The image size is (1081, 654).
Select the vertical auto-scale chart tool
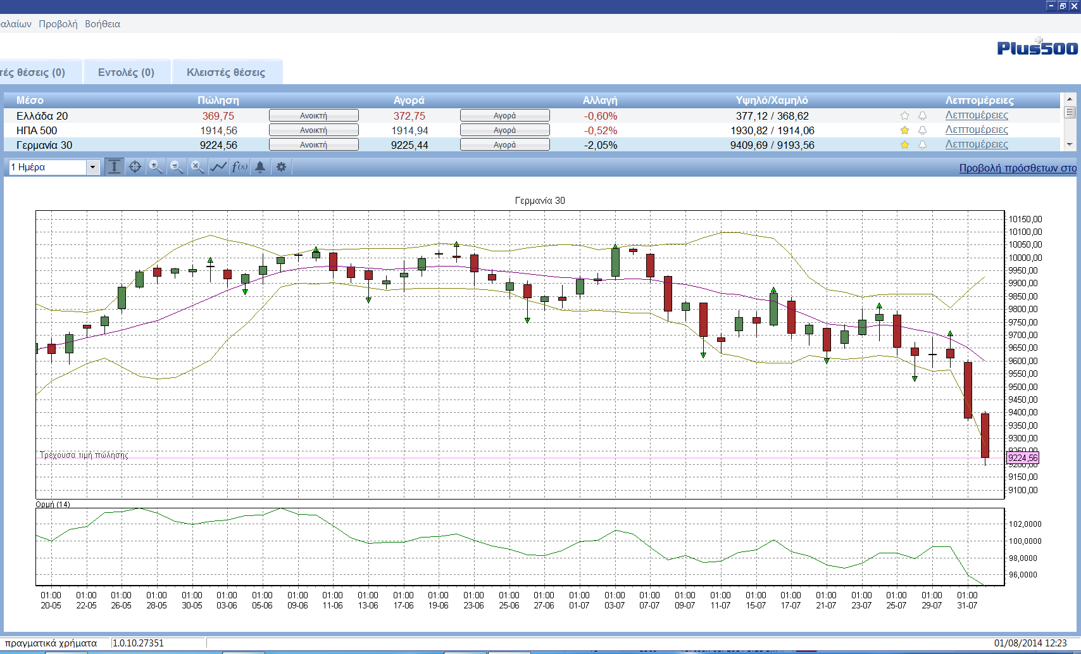click(114, 167)
